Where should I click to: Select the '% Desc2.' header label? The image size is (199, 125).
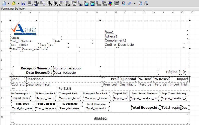(162, 79)
